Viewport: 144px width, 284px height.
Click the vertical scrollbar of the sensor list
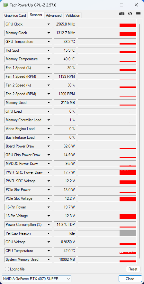139,141
